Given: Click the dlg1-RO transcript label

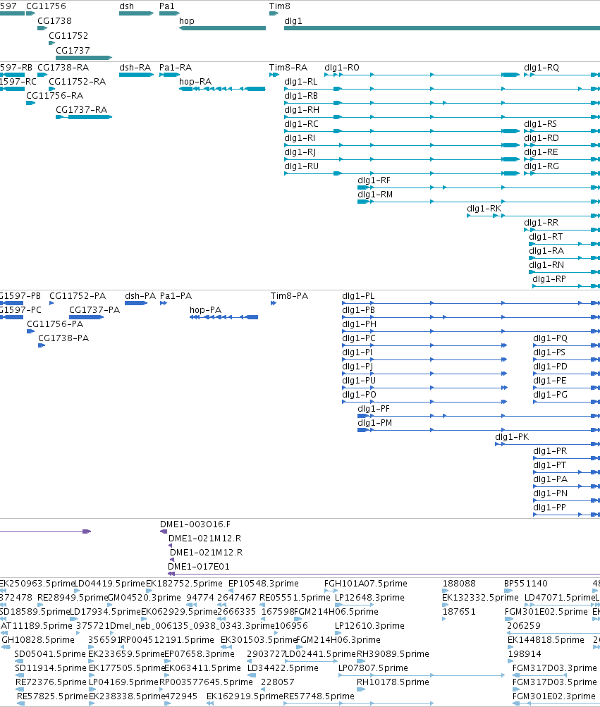Looking at the screenshot, I should coord(342,68).
